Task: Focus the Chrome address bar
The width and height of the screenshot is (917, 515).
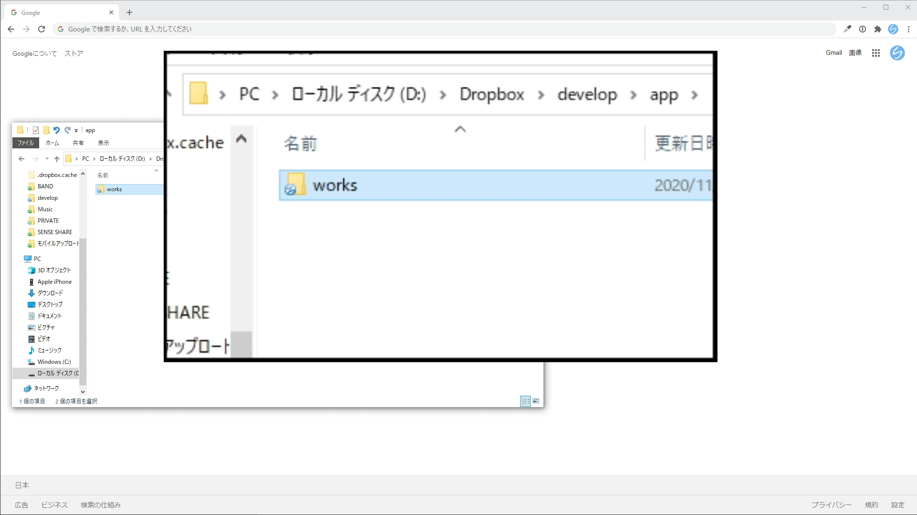Action: (x=444, y=29)
